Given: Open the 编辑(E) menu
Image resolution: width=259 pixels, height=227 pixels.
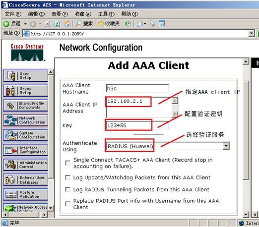Looking at the screenshot, I should 36,14.
